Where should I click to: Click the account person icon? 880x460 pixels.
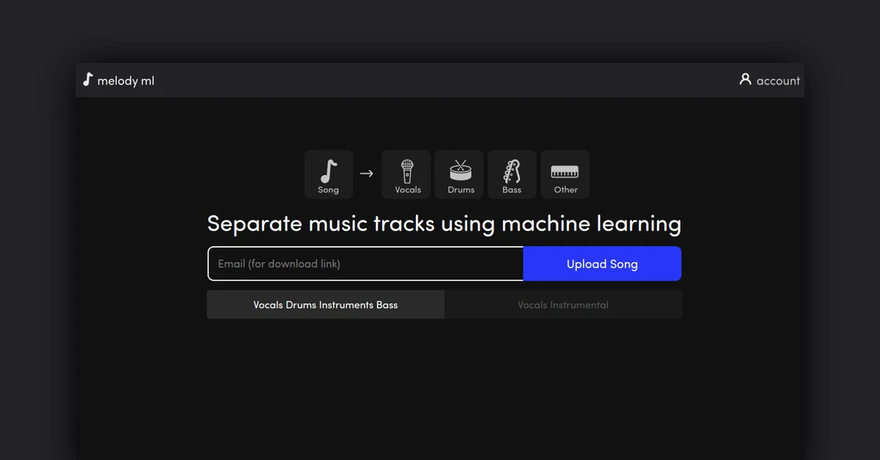pos(745,79)
